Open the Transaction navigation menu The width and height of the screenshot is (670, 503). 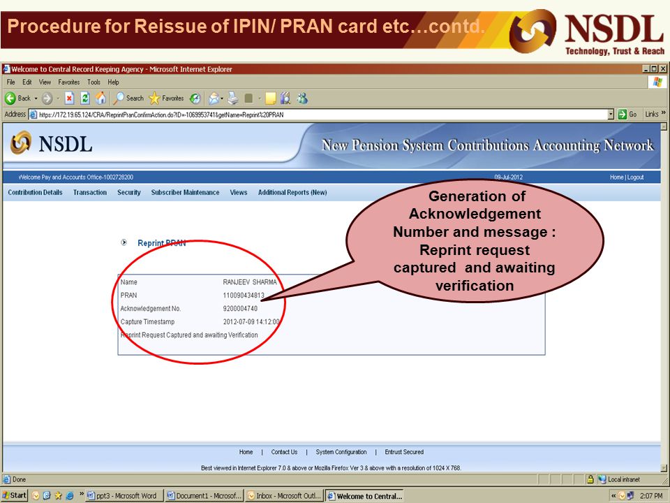90,193
